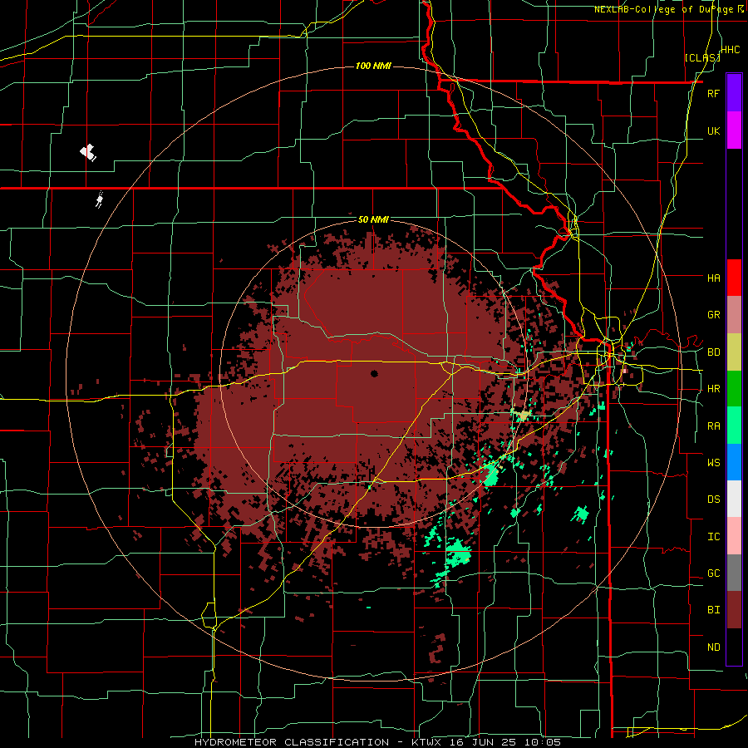Click the smaller white echo blob below

click(99, 199)
